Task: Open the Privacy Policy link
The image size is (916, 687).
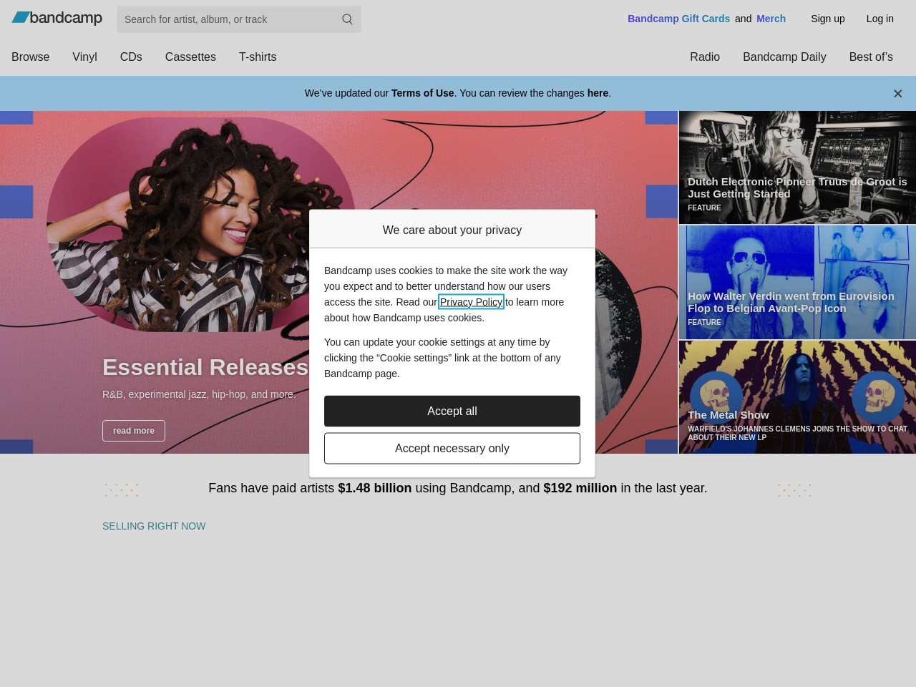Action: pyautogui.click(x=471, y=302)
